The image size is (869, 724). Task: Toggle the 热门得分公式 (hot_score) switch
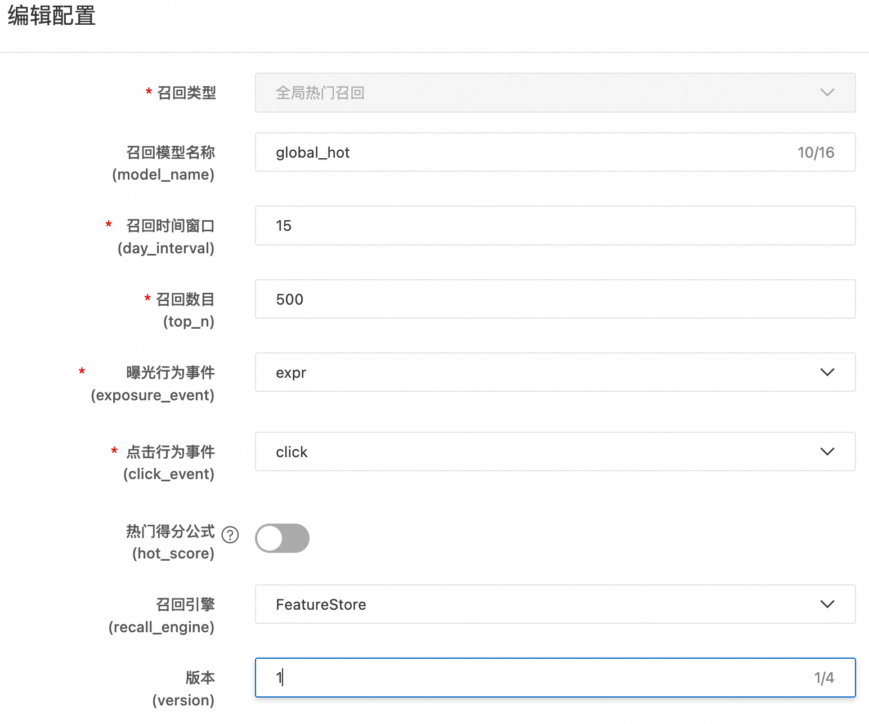(x=282, y=538)
